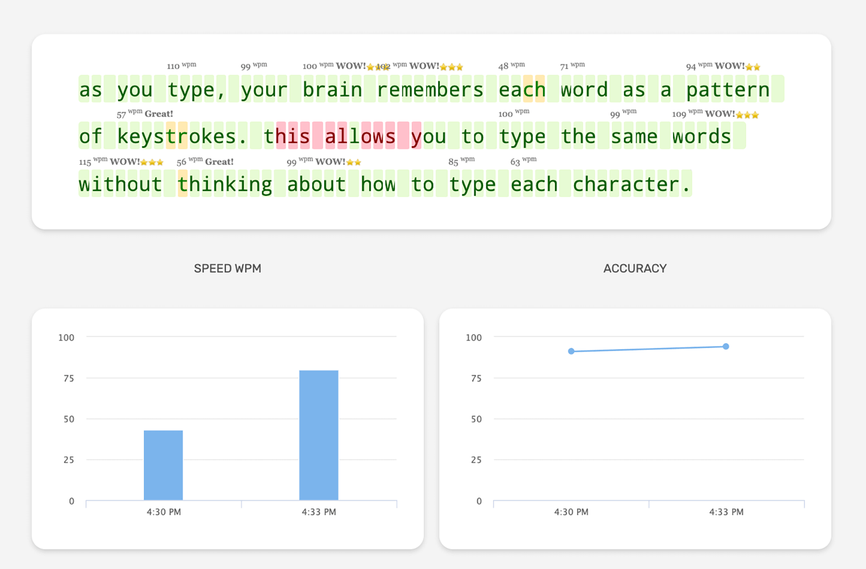Click the word 'remembers'
866x569 pixels.
point(430,89)
